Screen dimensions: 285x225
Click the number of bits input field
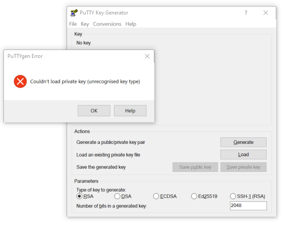[x=248, y=206]
